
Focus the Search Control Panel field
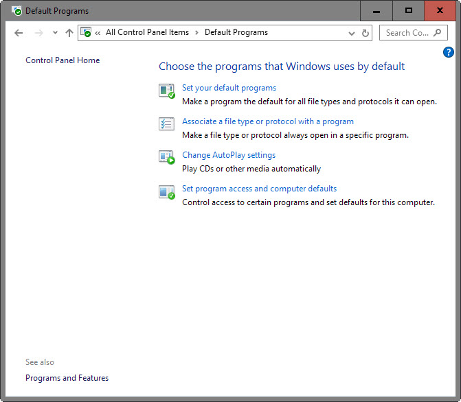(x=414, y=33)
